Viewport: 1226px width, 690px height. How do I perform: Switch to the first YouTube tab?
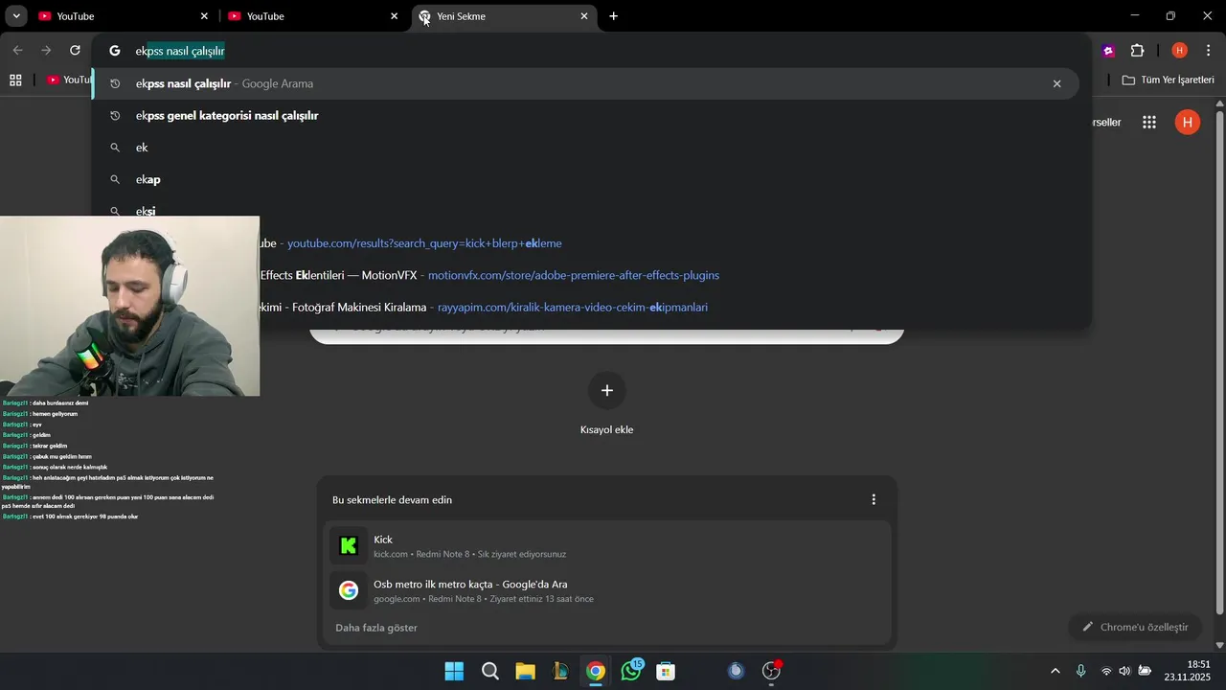click(x=122, y=16)
